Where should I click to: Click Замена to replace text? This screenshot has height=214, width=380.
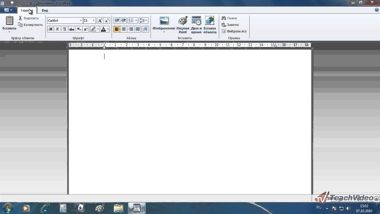(233, 25)
